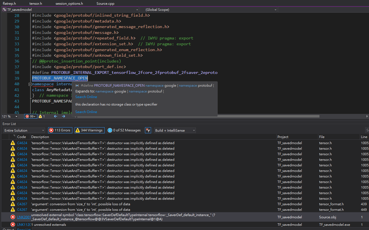The height and width of the screenshot is (230, 369).
Task: Click the blue back navigation arrow
Action: (55, 116)
